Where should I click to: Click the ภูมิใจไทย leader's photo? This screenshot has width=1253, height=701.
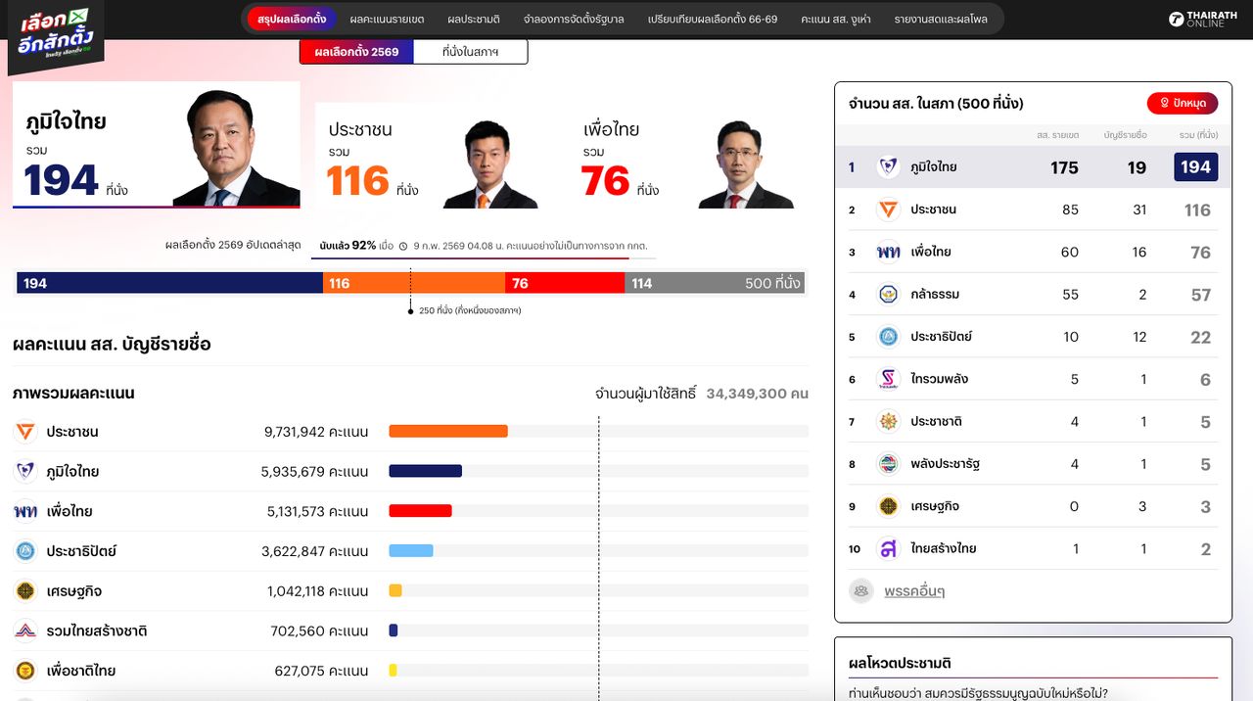point(240,145)
